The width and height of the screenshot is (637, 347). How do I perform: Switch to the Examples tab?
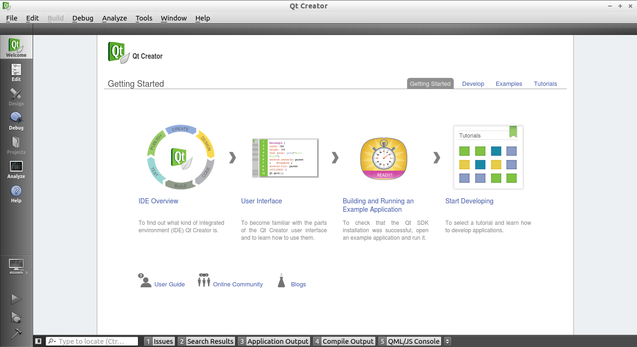[x=509, y=84]
